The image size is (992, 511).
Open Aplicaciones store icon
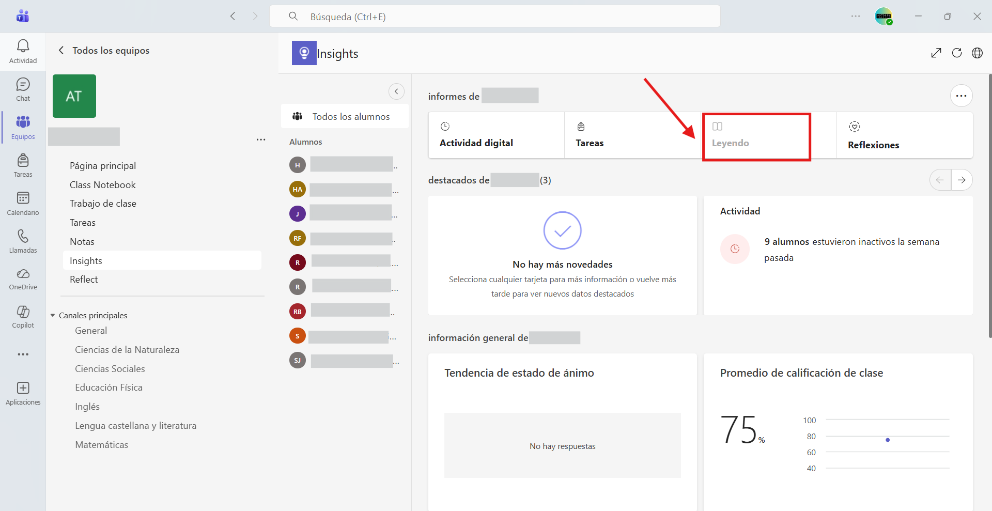coord(23,394)
